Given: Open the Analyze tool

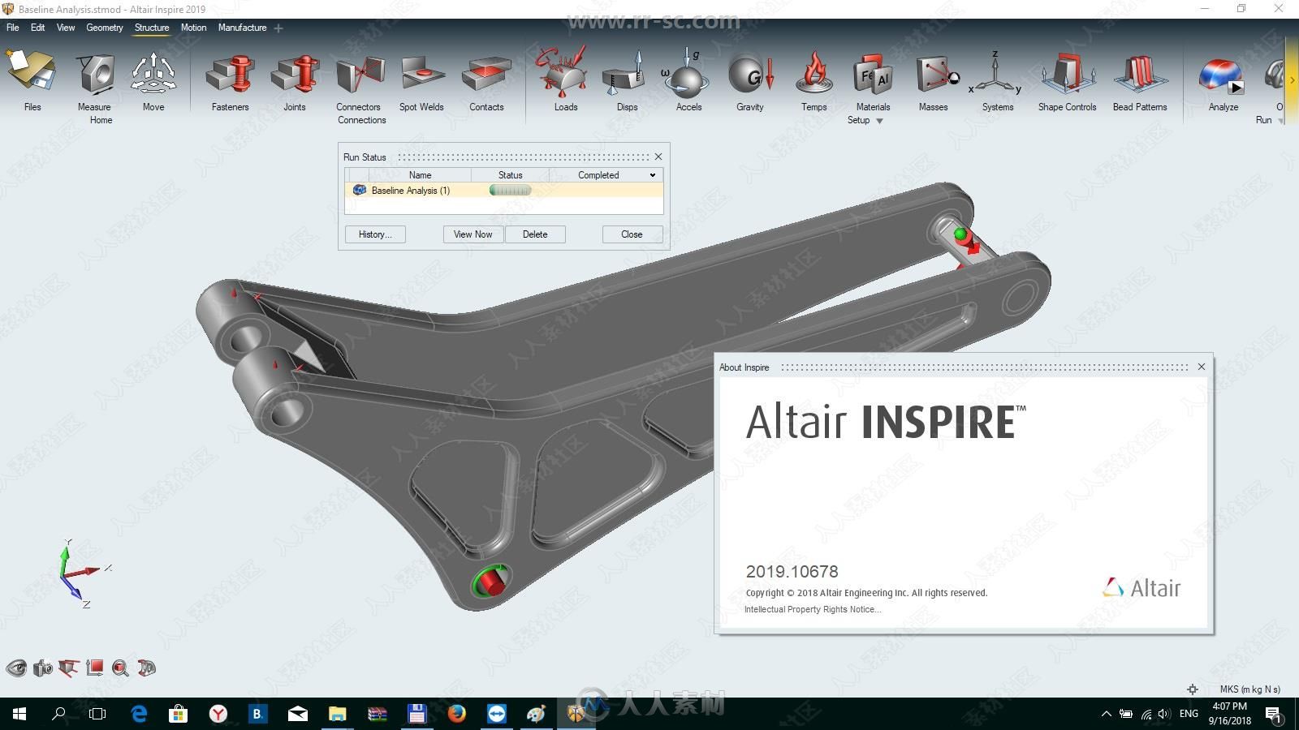Looking at the screenshot, I should click(x=1222, y=75).
